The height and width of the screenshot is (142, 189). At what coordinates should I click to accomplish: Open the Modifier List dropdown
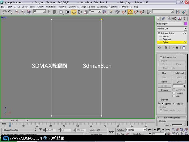(186, 29)
